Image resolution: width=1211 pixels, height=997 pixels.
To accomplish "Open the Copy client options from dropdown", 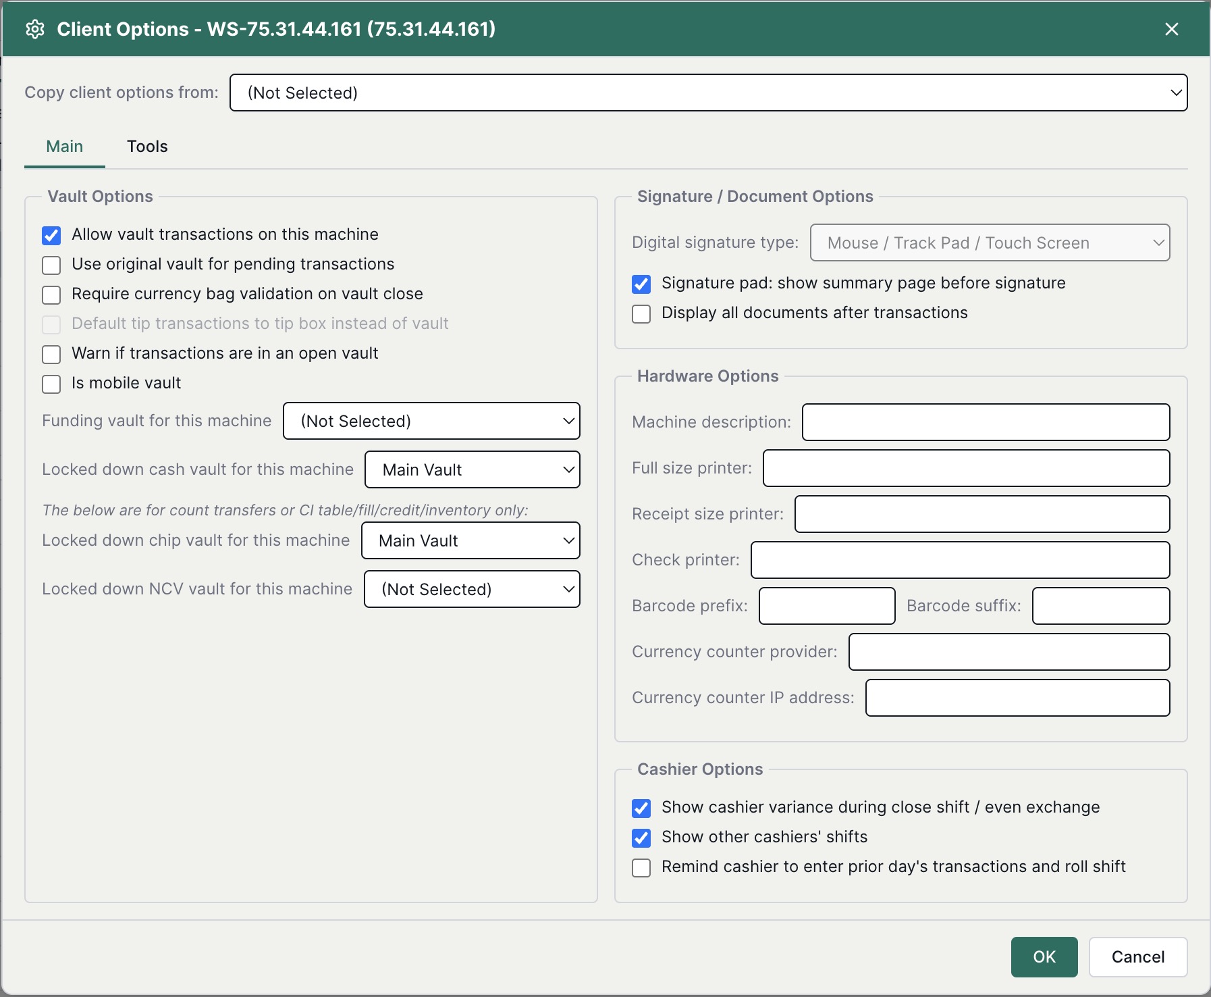I will pos(709,93).
